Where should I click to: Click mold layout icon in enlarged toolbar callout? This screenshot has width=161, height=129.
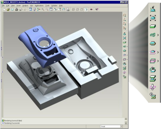(x=153, y=96)
